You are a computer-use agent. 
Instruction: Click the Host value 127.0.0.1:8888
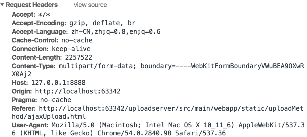point(58,82)
